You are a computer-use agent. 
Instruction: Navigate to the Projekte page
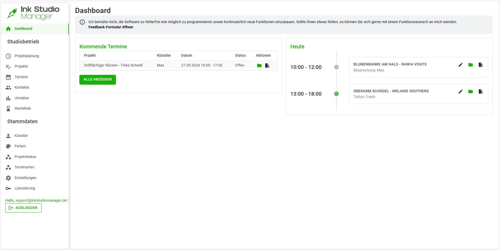coord(35,67)
